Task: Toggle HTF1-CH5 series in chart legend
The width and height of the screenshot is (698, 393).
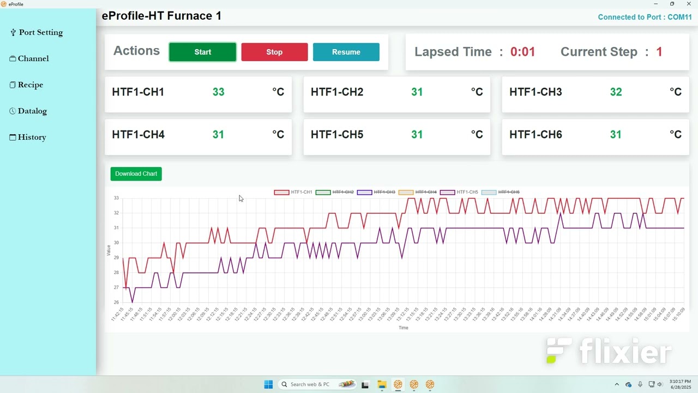Action: tap(459, 192)
